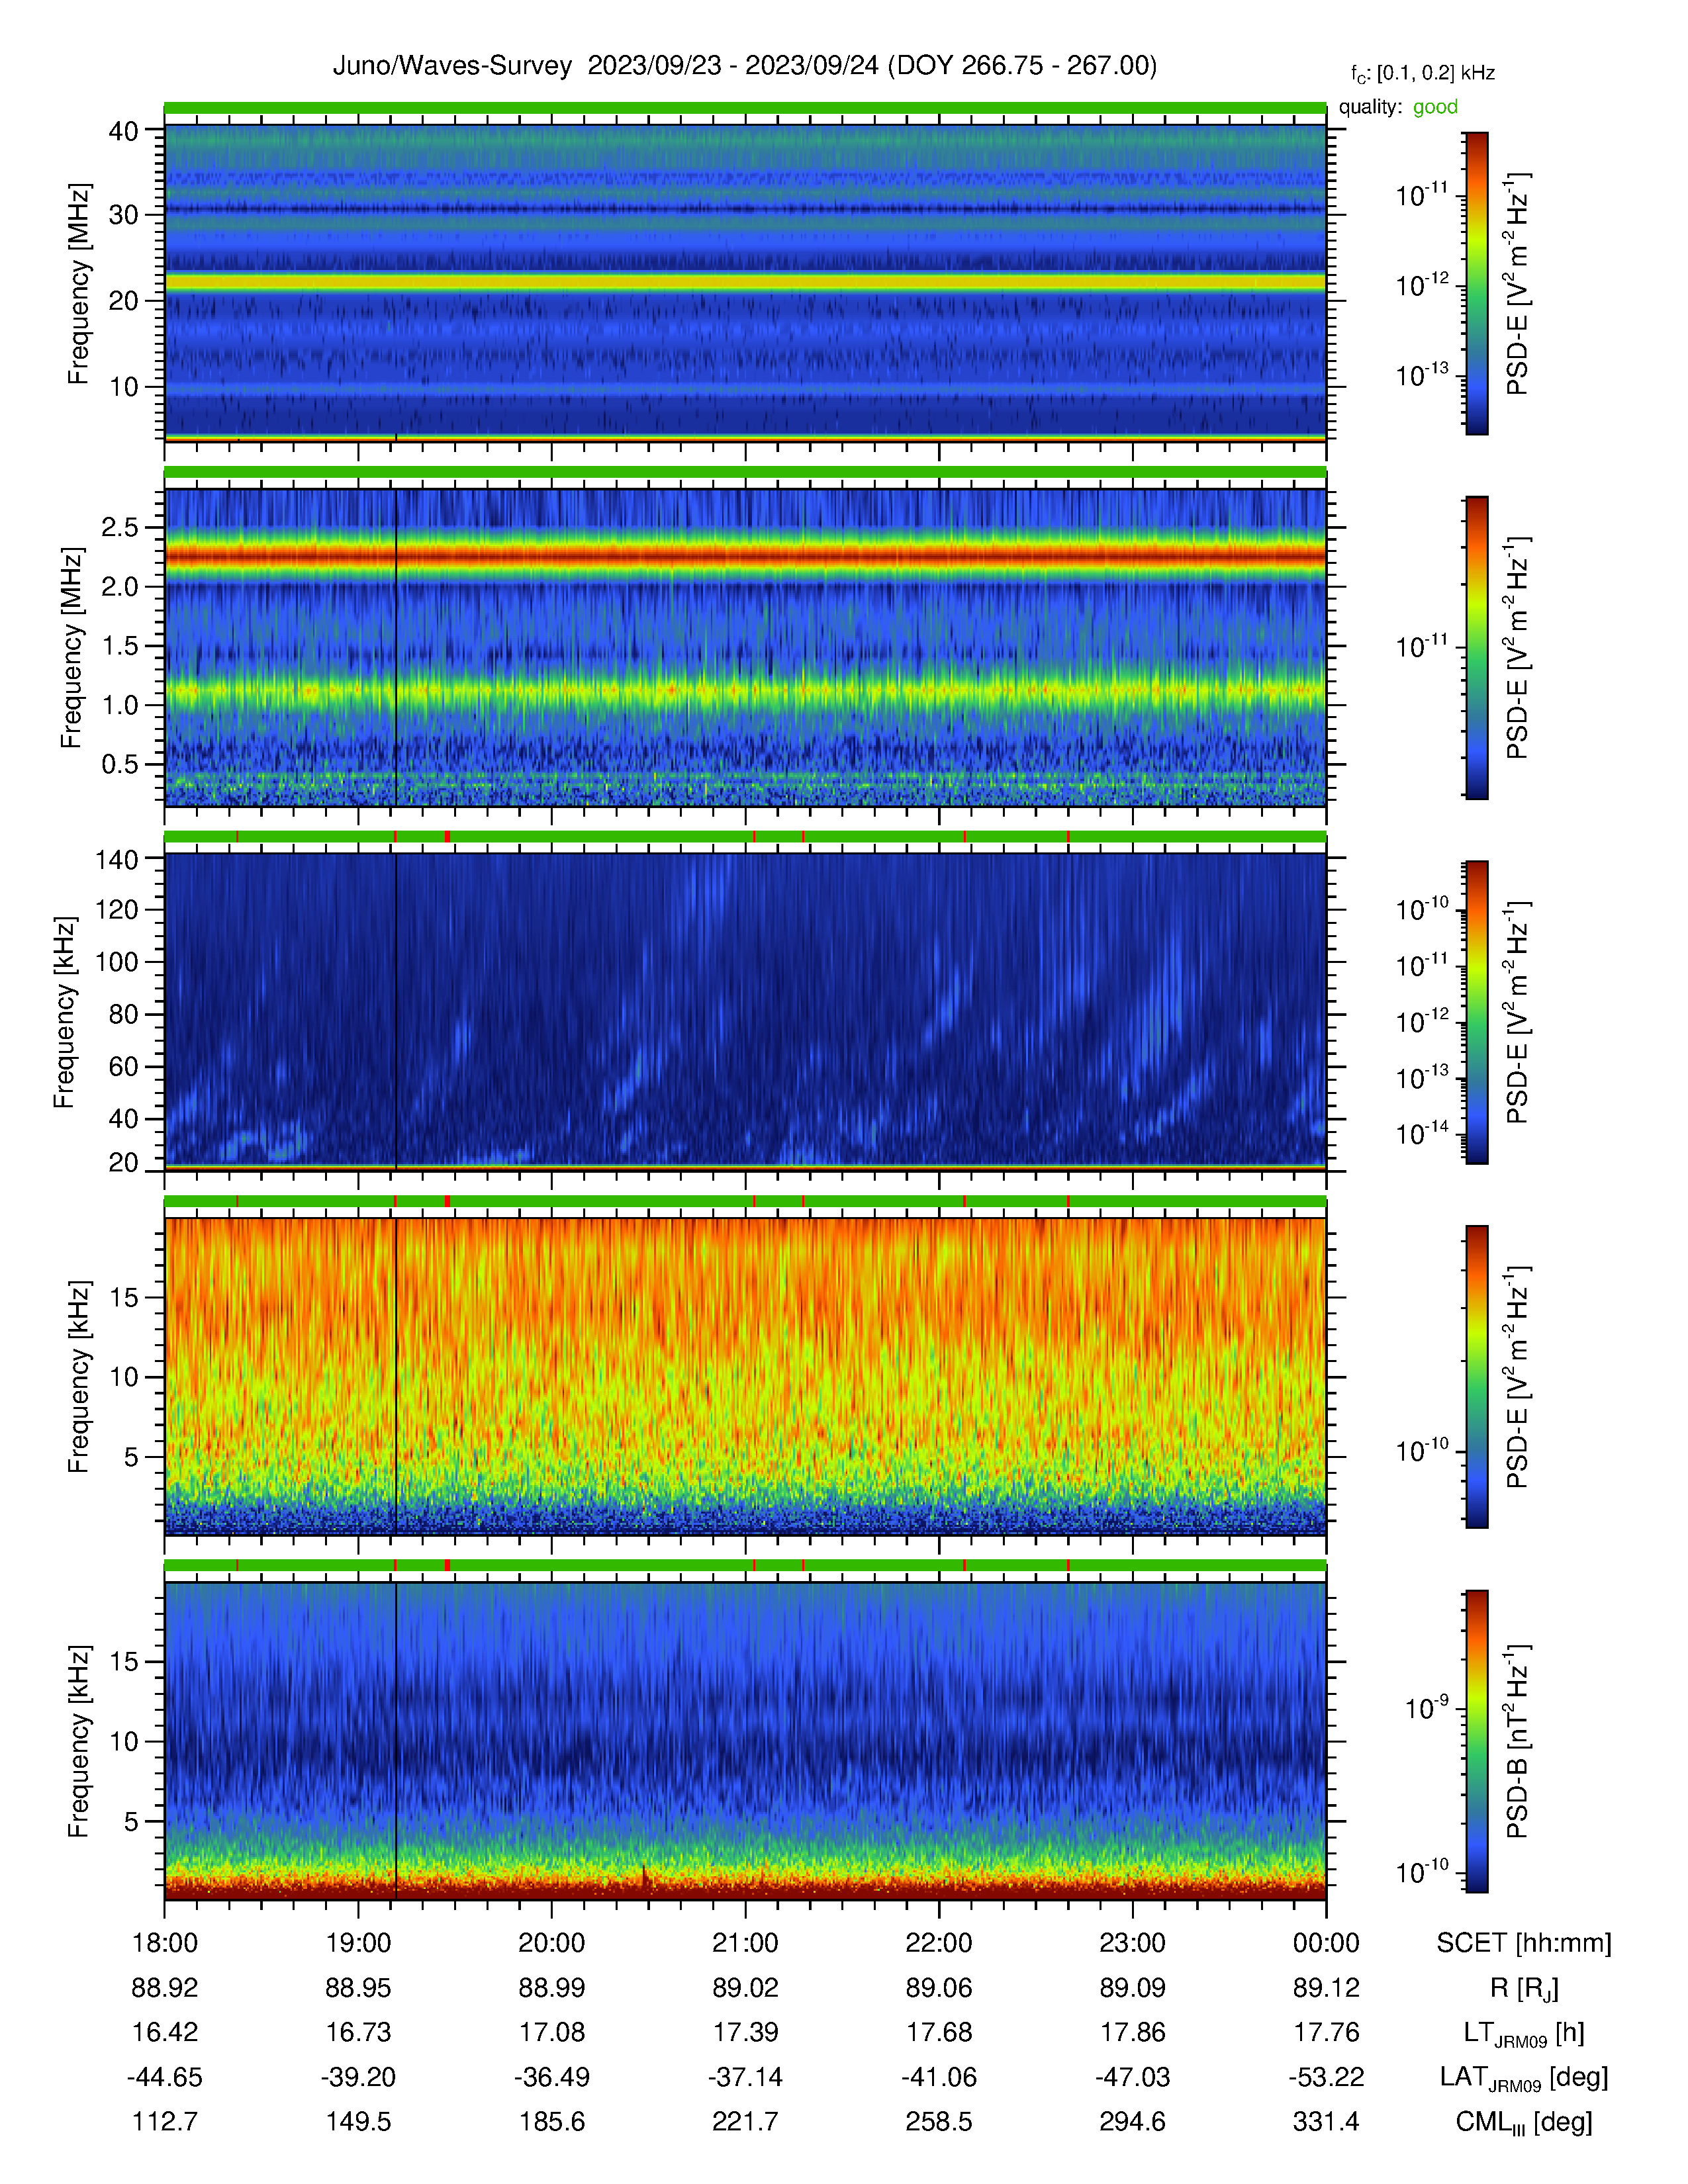Screen dimensions: 1688x2184
Task: Click the CML III [deg] row label
Action: click(x=1524, y=2122)
